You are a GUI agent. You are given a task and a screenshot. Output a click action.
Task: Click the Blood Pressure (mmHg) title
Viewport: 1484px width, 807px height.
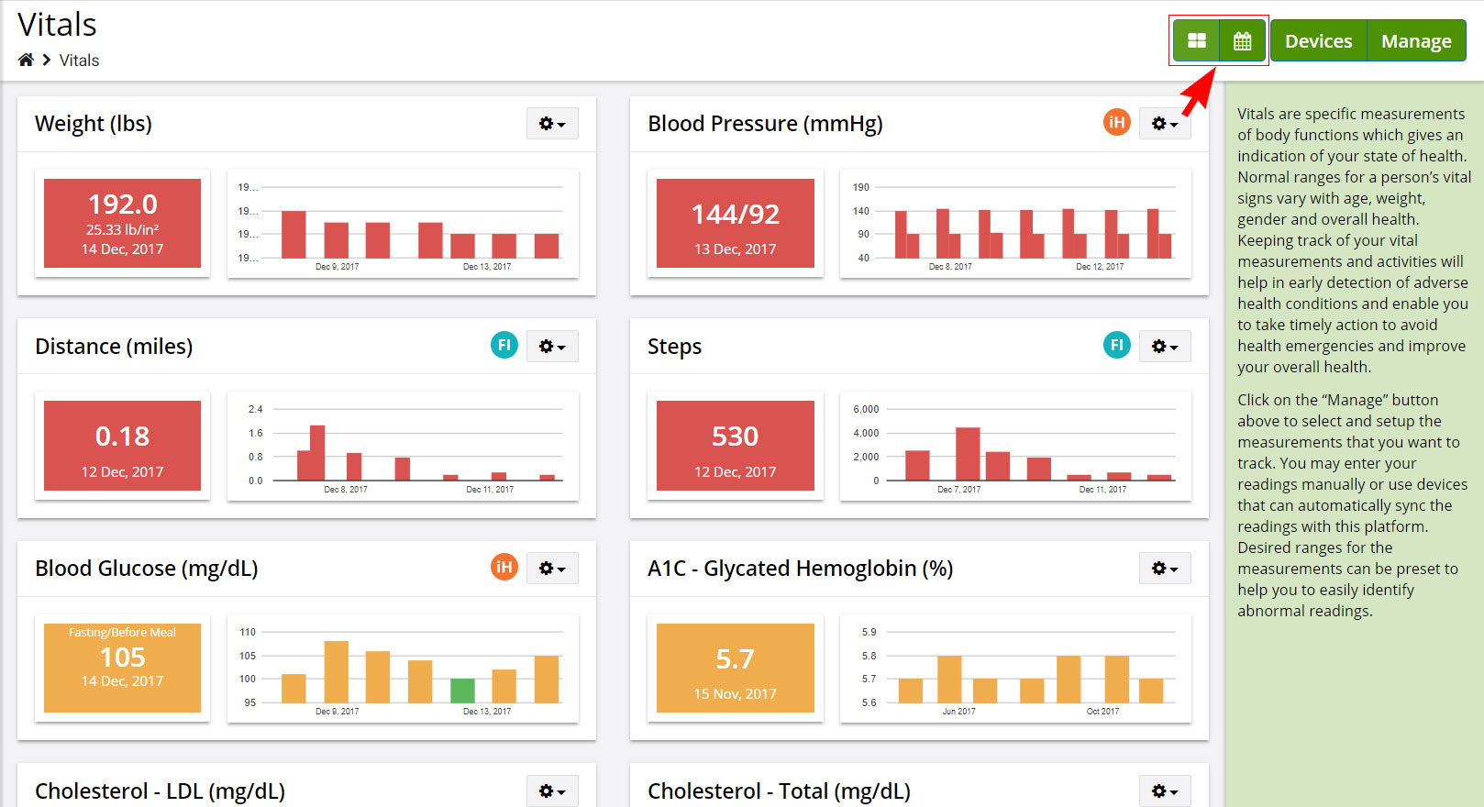(765, 124)
